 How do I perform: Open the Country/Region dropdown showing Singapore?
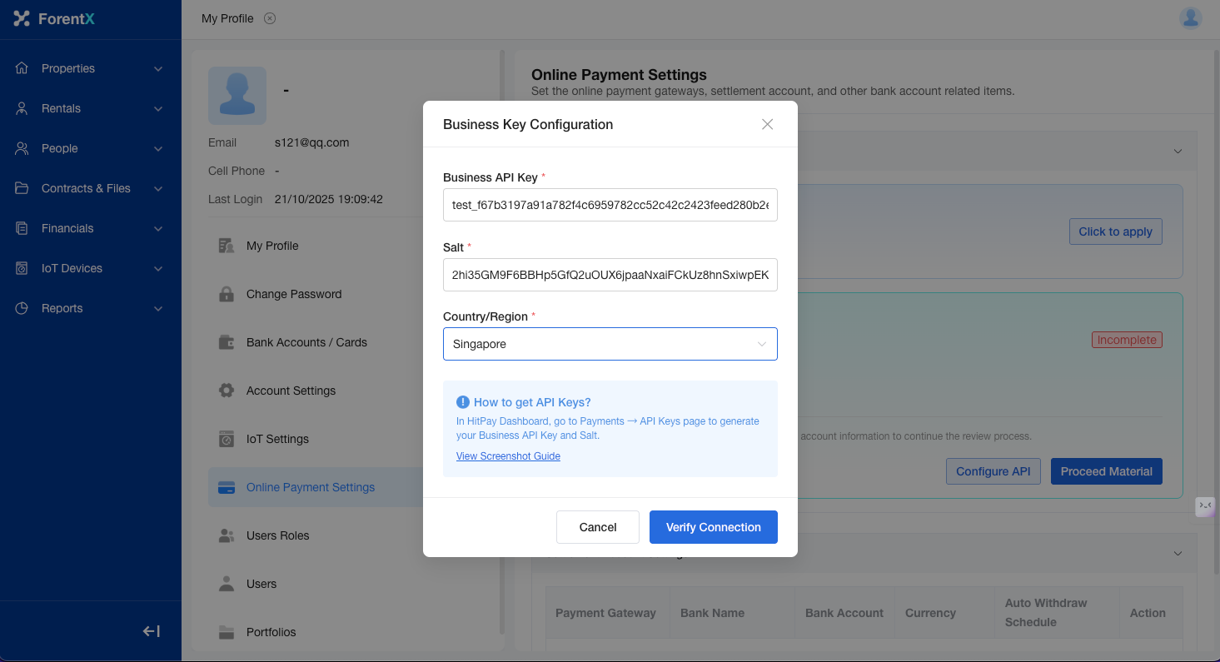click(610, 344)
